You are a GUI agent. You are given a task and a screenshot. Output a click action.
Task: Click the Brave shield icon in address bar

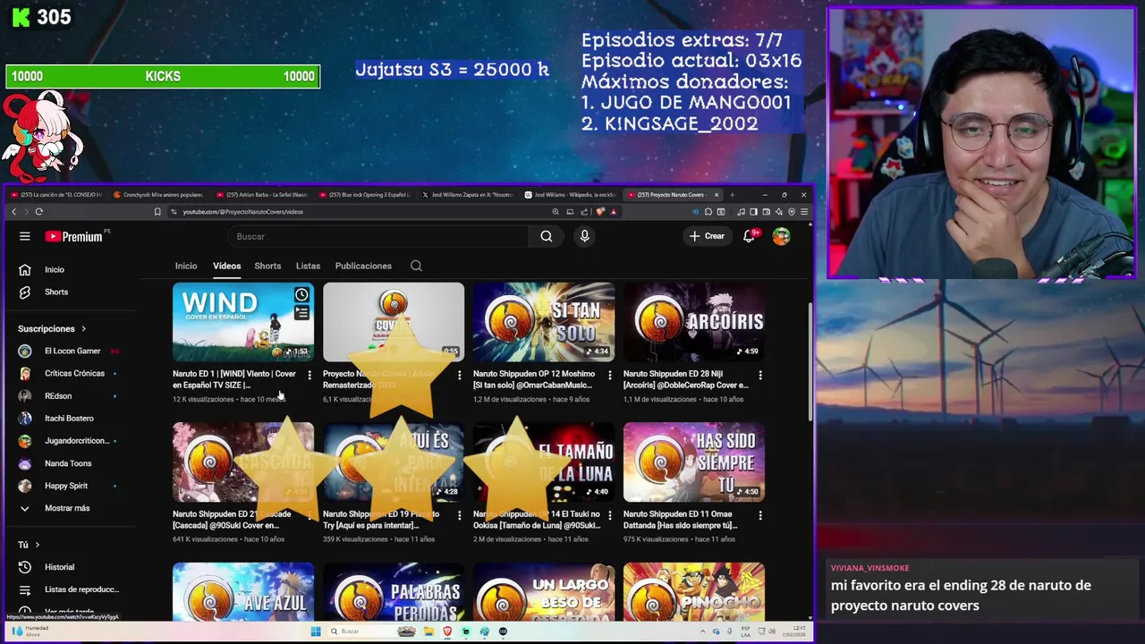point(600,212)
